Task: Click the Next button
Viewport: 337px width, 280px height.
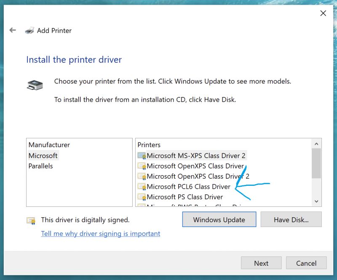Action: (261, 263)
